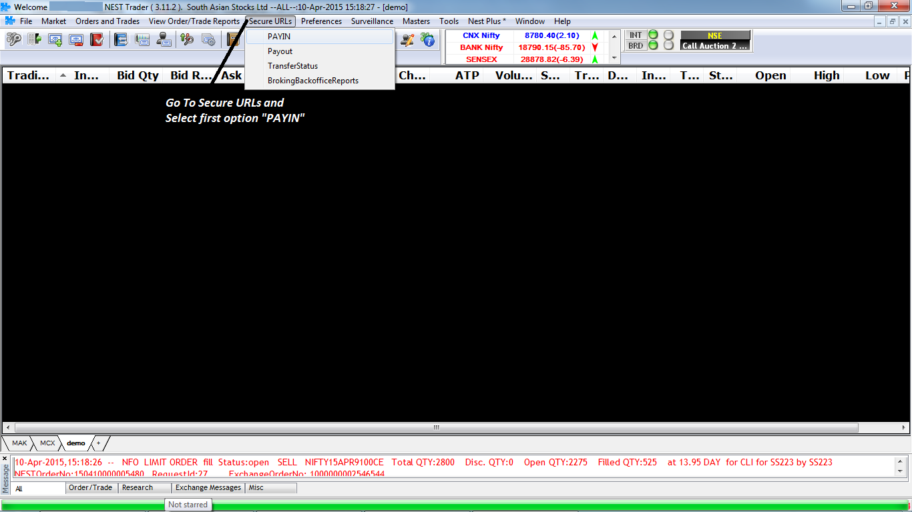Switch to Research messages tab
This screenshot has width=912, height=512.
(144, 488)
